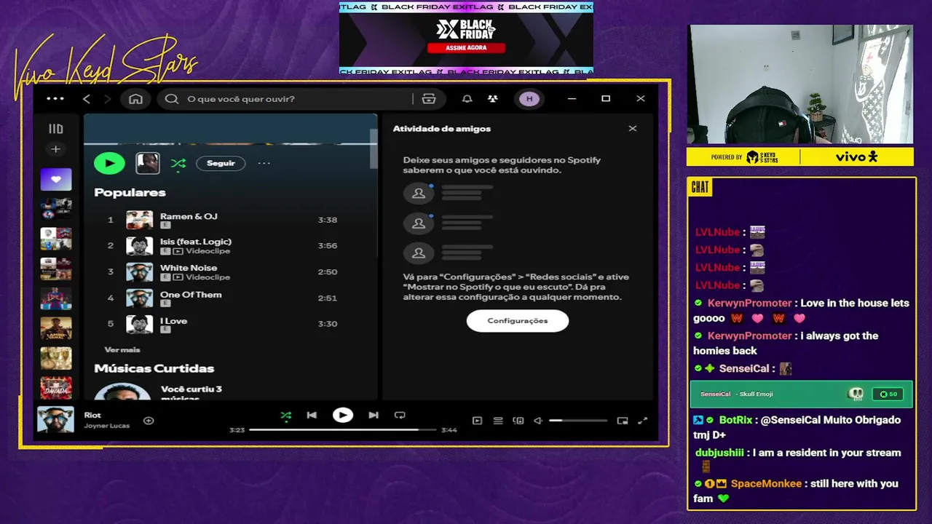Toggle repeat in the player bar

400,416
